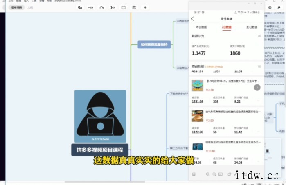Screen dimensions: 286x185
Task: Select the hooded hacker image on central topic
Action: 100,116
